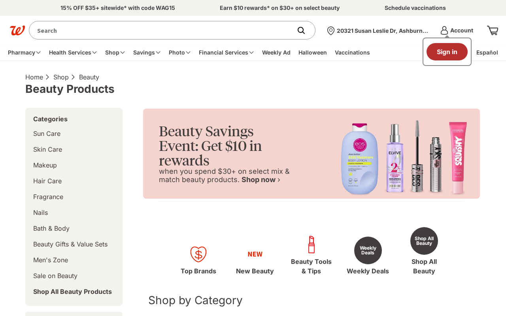Click the Account person icon

coord(444,30)
